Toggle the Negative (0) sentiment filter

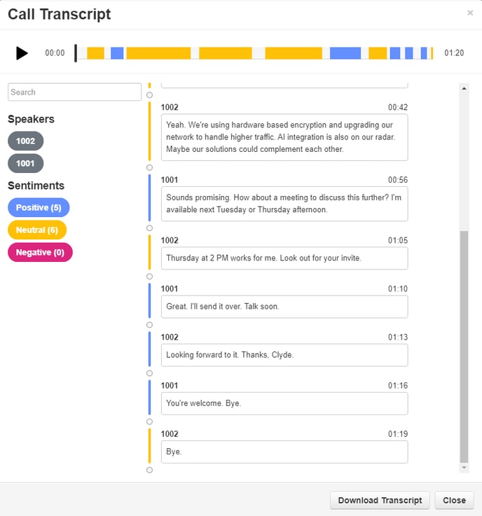[40, 252]
